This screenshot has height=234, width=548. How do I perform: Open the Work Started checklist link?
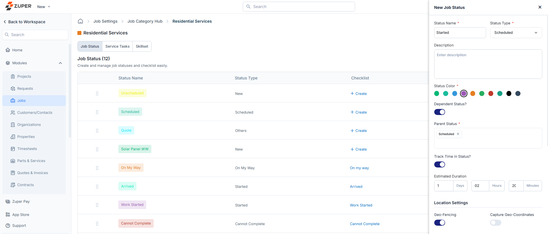click(x=361, y=205)
